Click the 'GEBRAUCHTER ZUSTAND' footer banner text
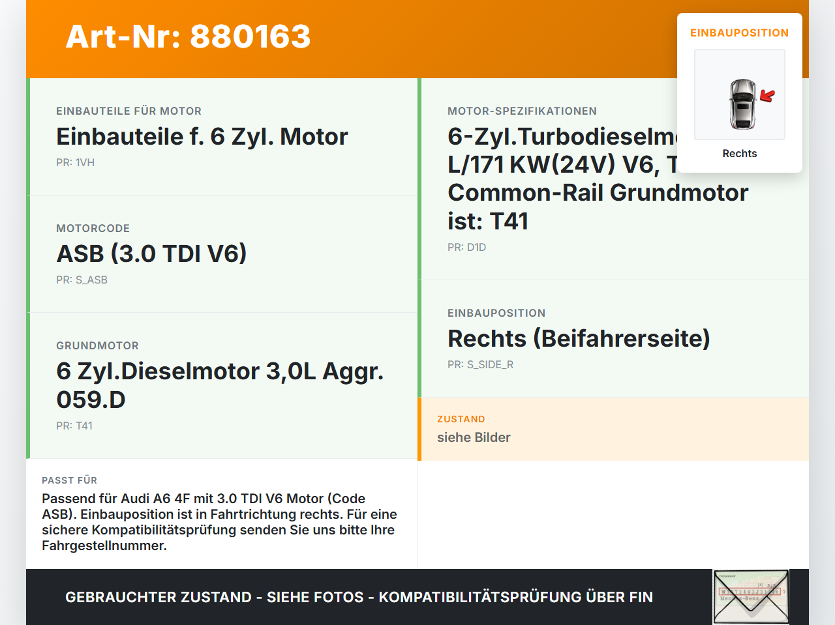835x625 pixels. (x=359, y=598)
